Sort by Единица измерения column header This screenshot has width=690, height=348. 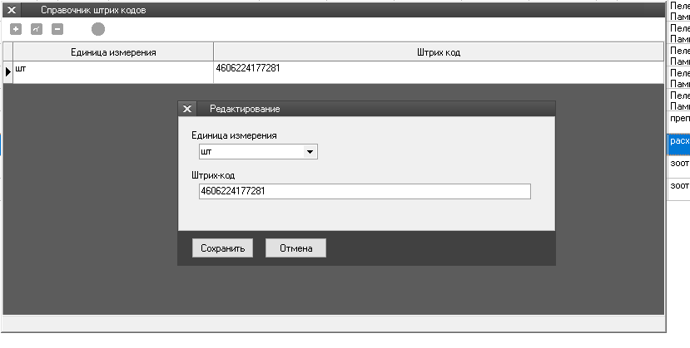click(x=113, y=52)
